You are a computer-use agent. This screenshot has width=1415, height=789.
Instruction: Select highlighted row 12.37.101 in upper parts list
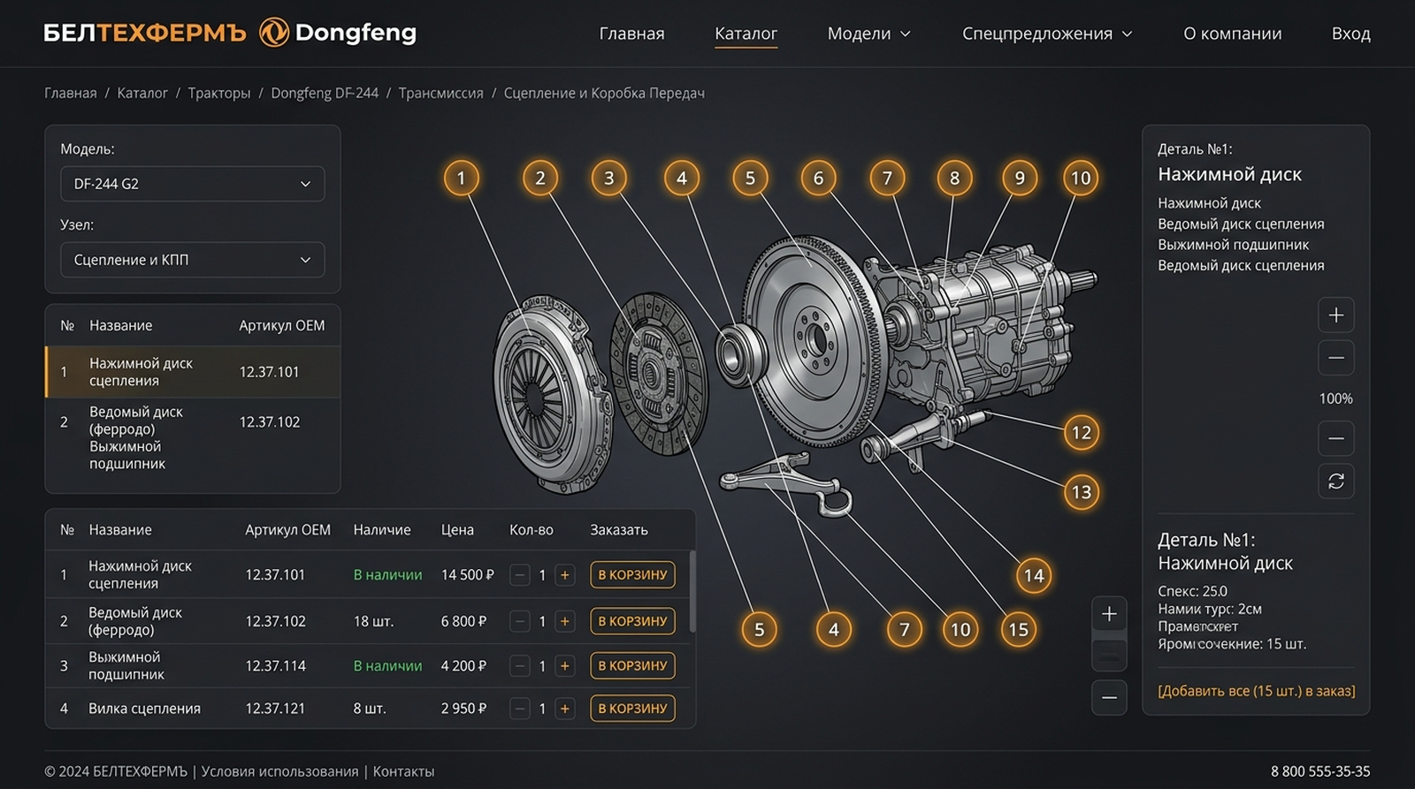(x=193, y=372)
